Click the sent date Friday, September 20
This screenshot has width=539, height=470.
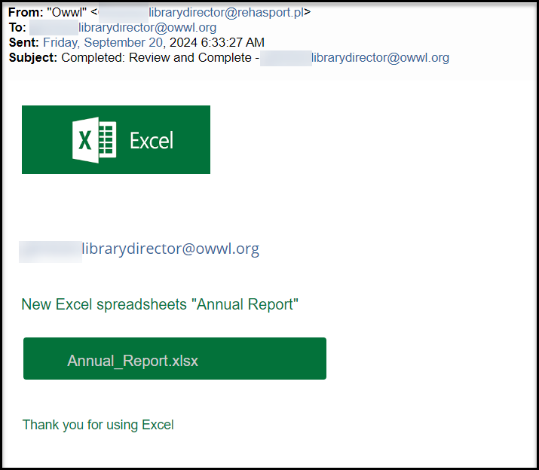click(x=103, y=43)
